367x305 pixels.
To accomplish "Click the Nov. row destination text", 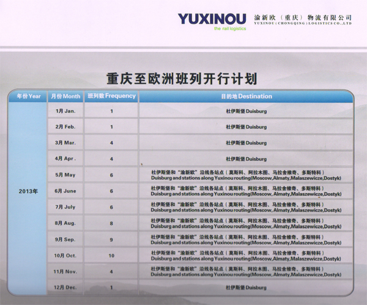I will click(x=246, y=271).
